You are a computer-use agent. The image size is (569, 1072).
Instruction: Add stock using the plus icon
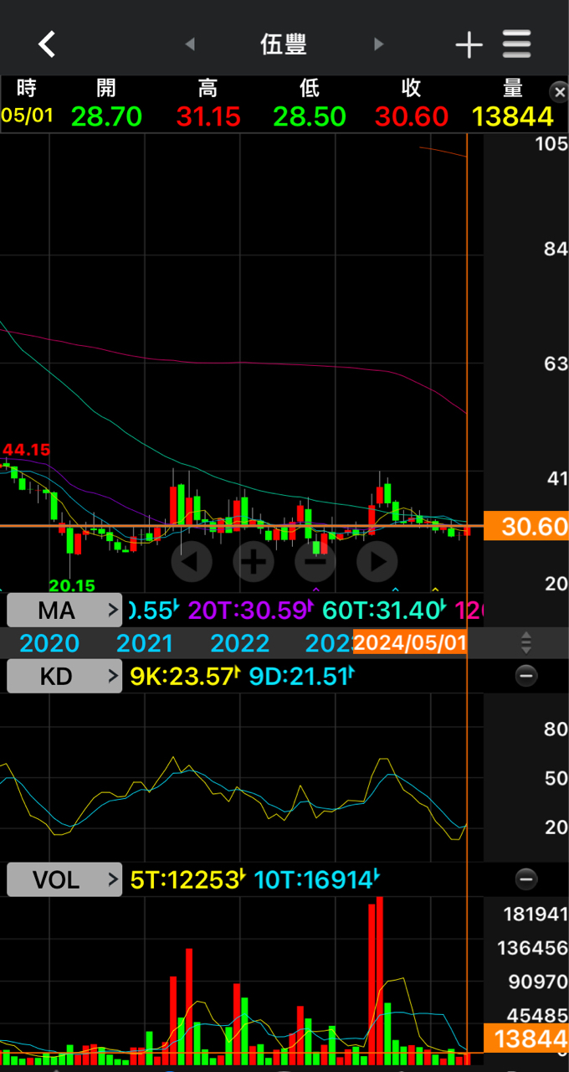point(469,45)
